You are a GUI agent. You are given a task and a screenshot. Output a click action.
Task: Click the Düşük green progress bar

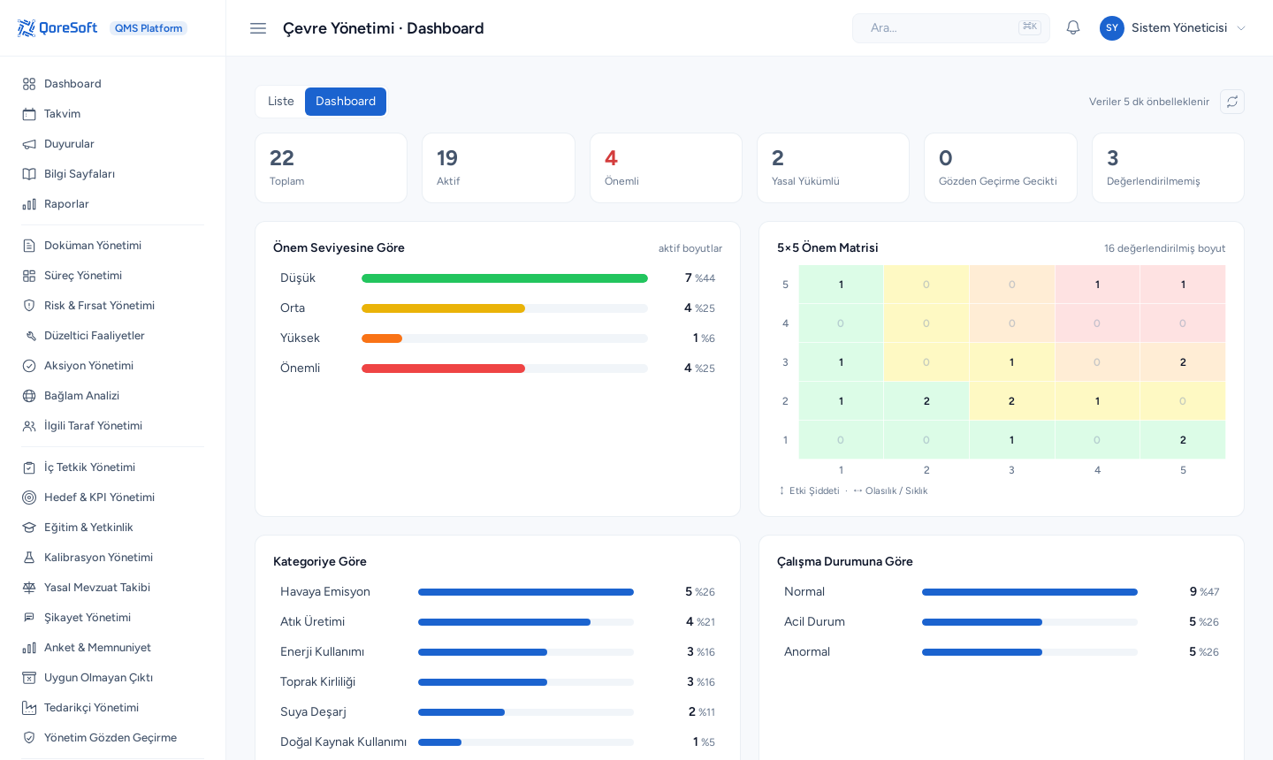click(x=505, y=278)
